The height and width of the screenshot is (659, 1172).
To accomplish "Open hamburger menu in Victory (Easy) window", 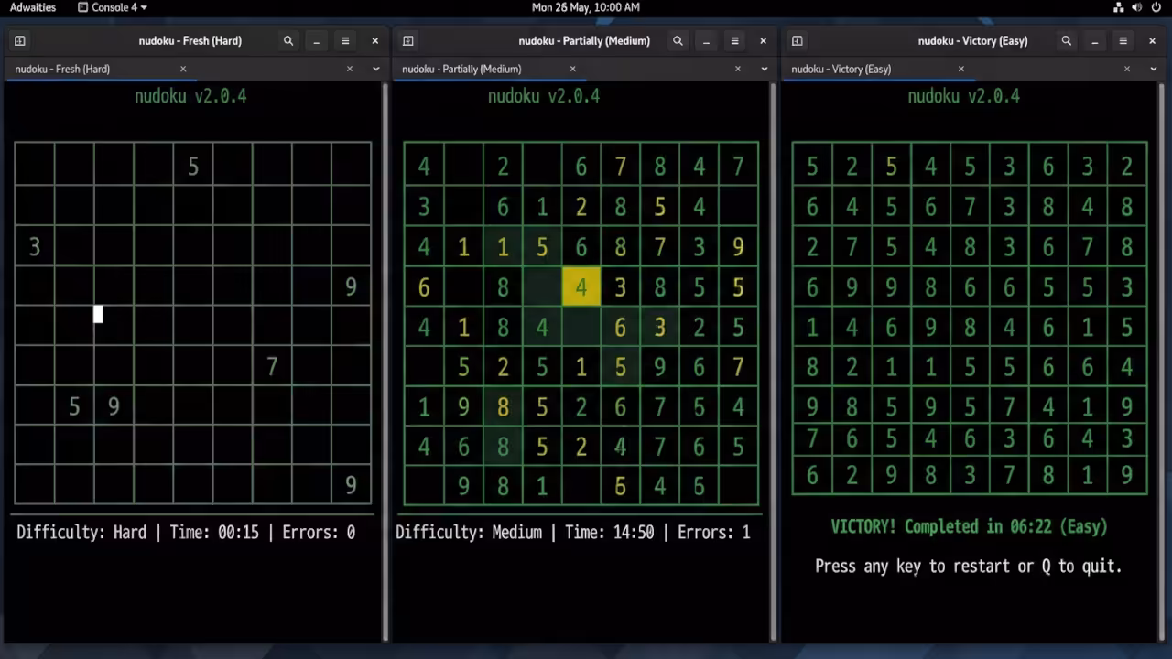I will (x=1123, y=41).
